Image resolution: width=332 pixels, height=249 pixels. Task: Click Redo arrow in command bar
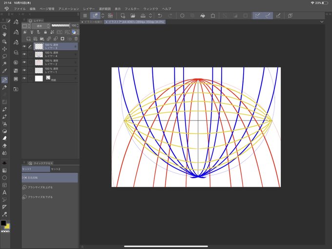pyautogui.click(x=170, y=16)
